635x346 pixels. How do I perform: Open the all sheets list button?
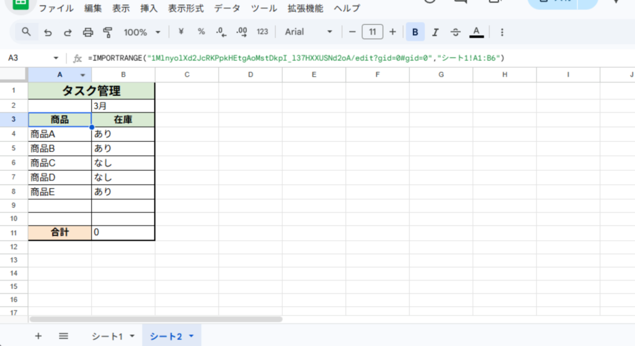coord(63,336)
